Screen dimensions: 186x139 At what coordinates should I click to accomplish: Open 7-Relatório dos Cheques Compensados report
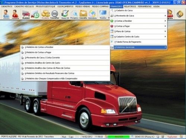(65, 79)
